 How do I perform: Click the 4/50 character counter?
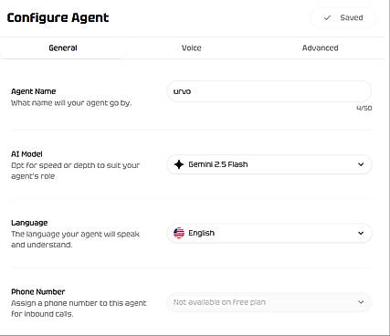pyautogui.click(x=364, y=108)
